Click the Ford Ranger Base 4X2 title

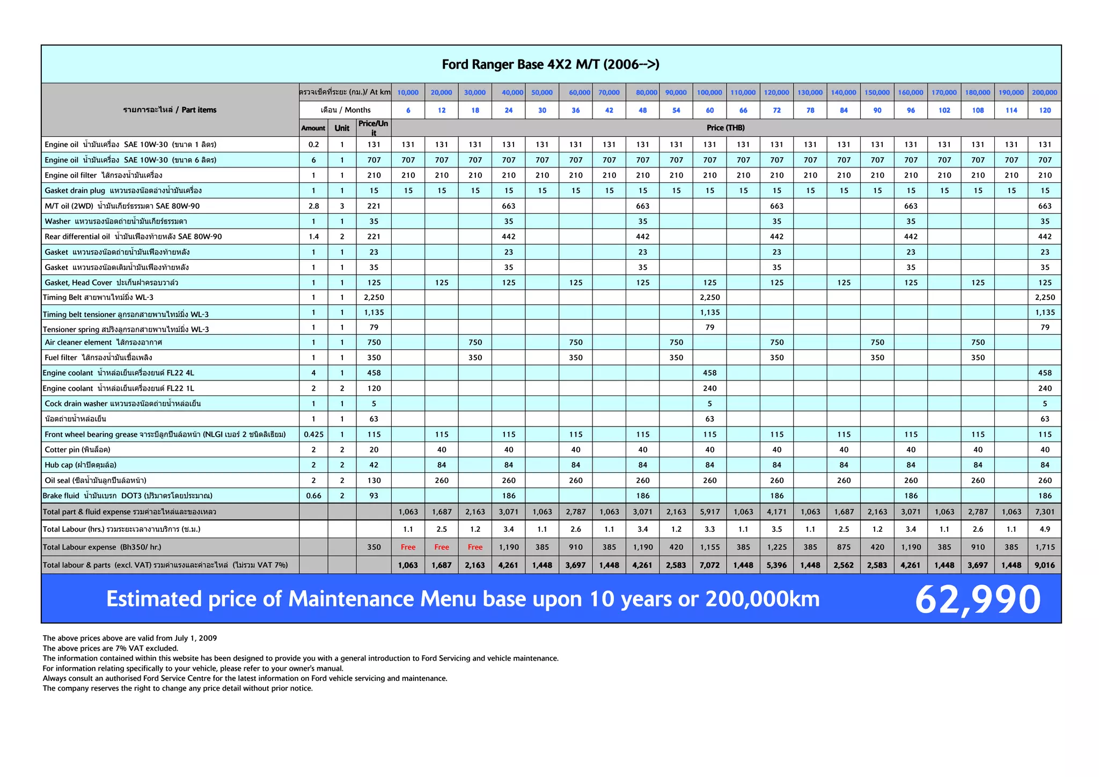[551, 64]
